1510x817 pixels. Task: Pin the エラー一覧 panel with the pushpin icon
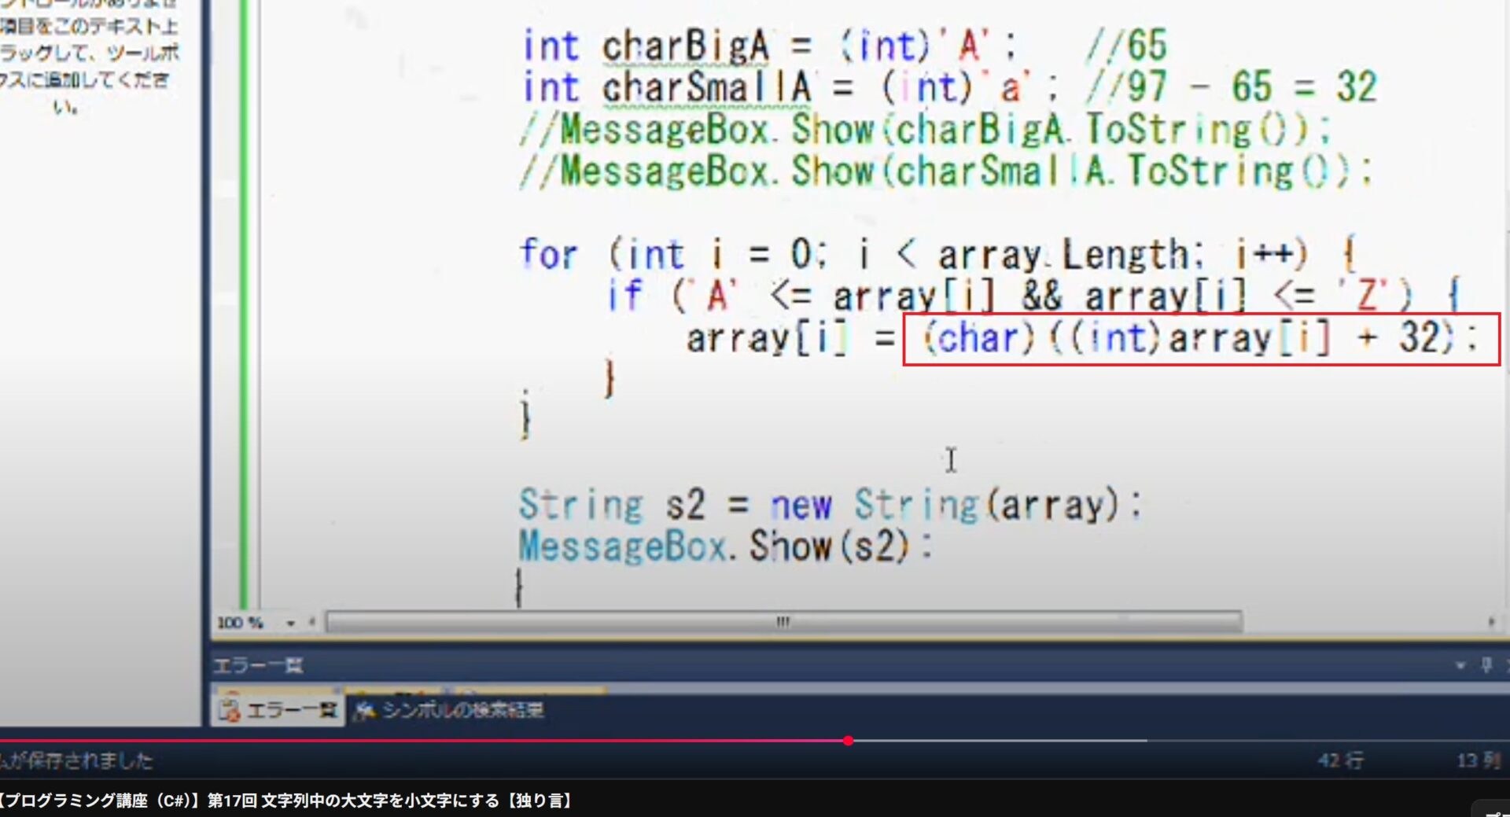point(1486,665)
